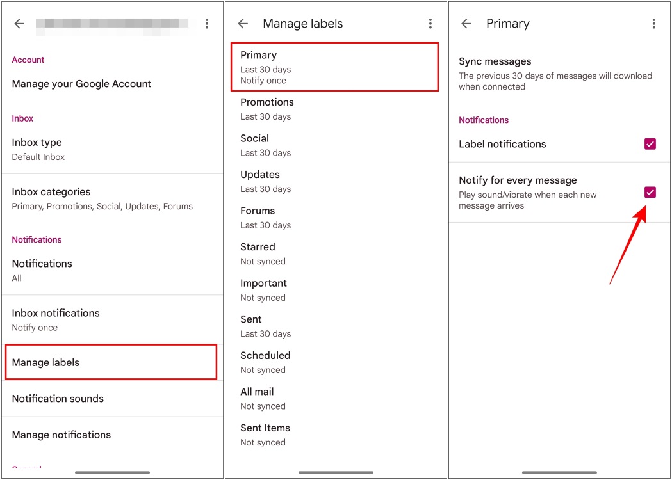Tap the Notifications section header

pyautogui.click(x=484, y=120)
